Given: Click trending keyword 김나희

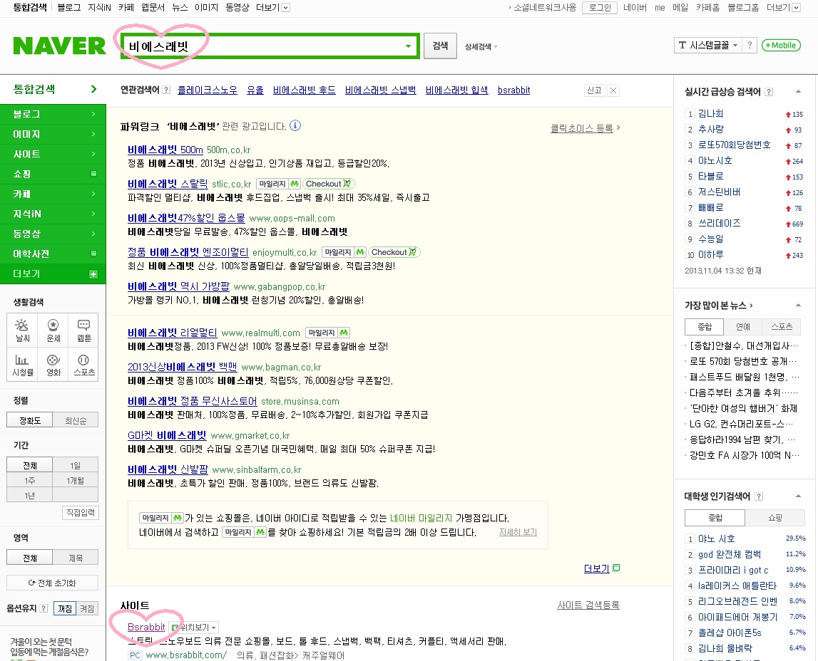Looking at the screenshot, I should point(710,113).
